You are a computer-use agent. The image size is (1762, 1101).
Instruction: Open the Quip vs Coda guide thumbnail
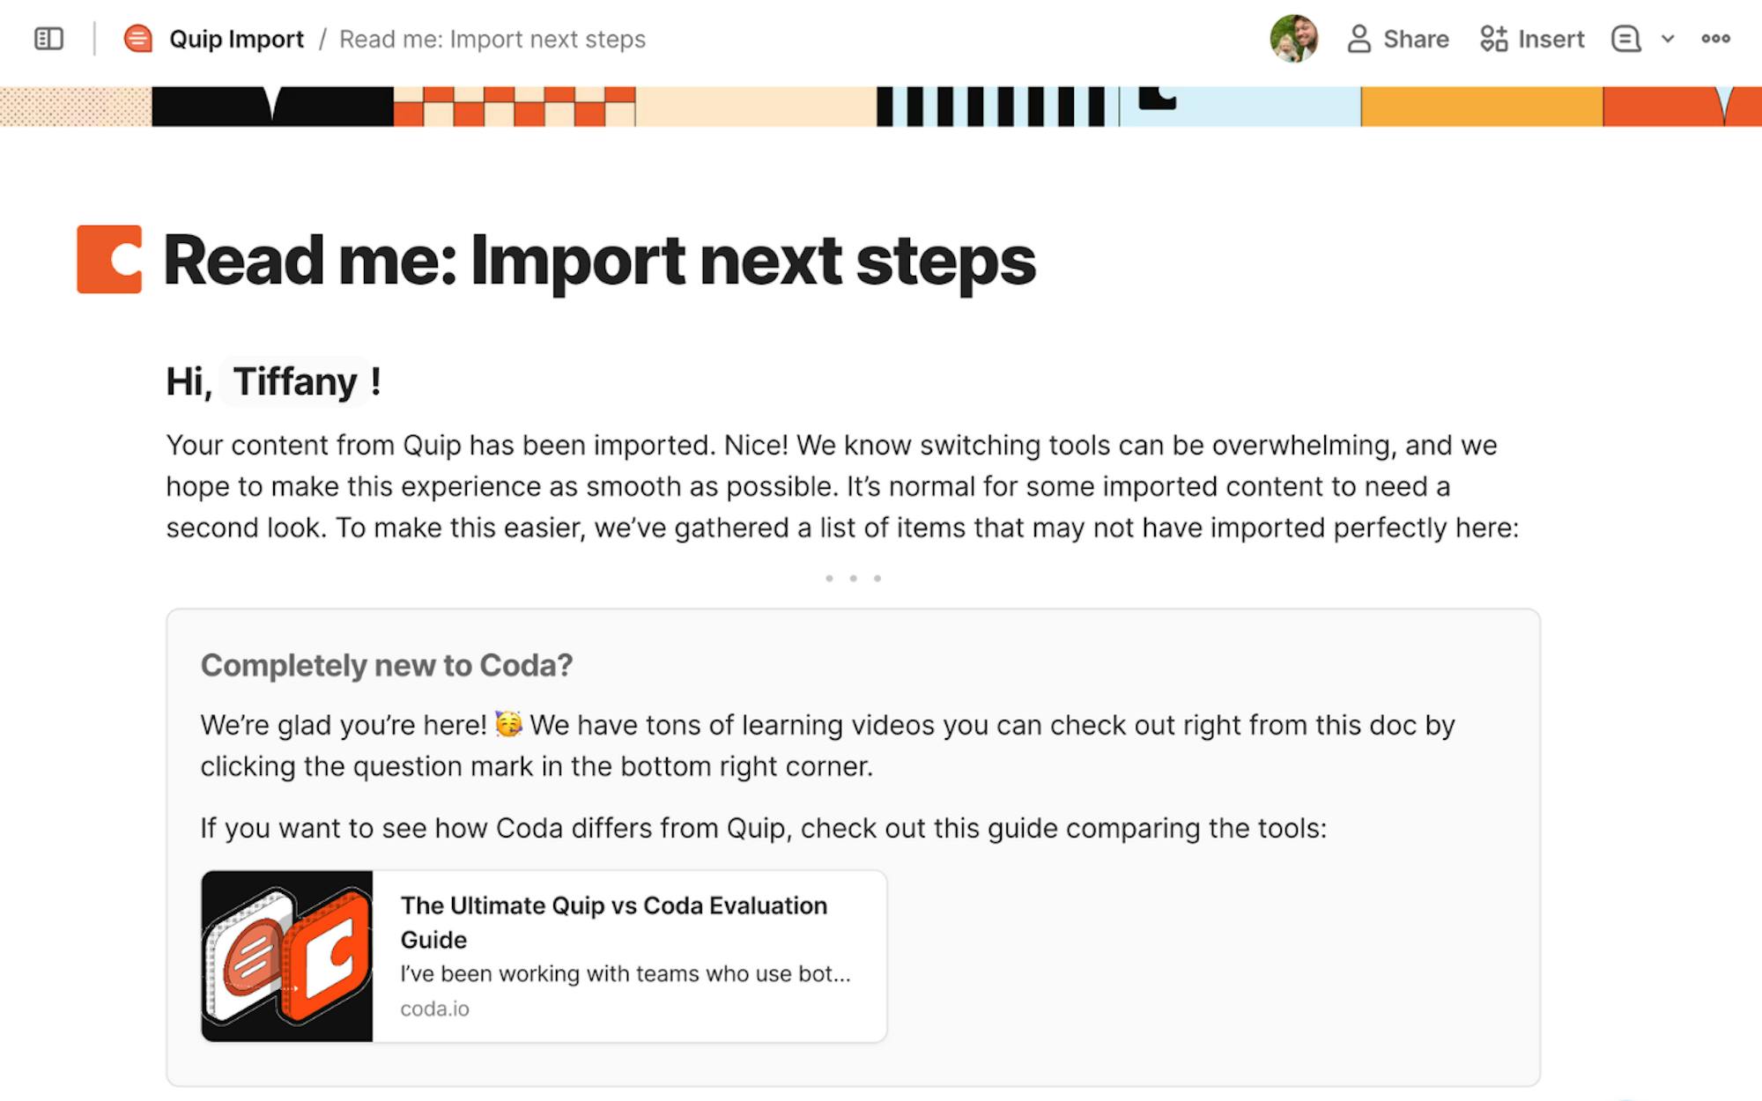(287, 957)
